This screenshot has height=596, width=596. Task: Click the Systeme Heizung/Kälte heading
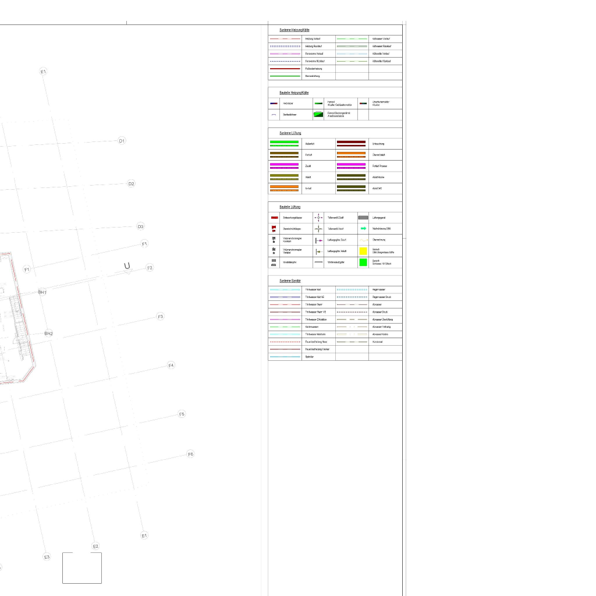click(x=295, y=30)
